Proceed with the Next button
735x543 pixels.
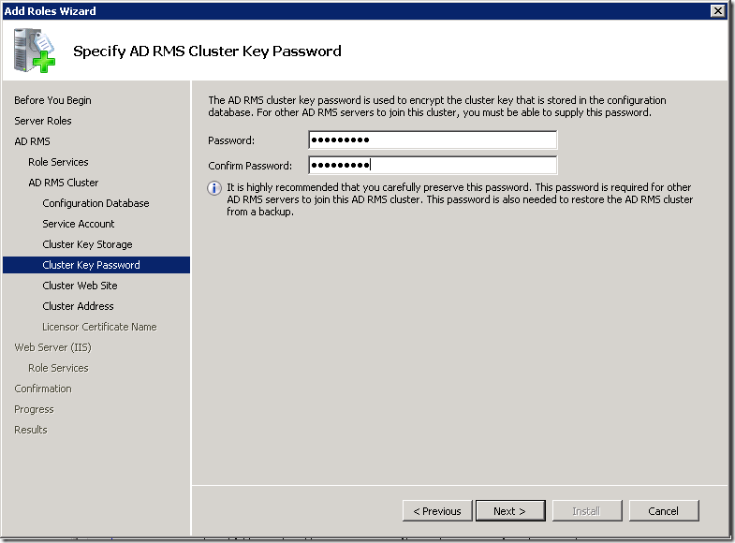coord(510,510)
